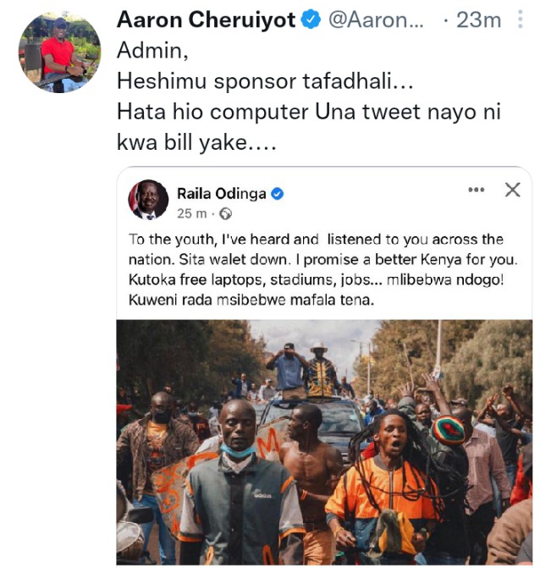Screen dimensions: 551x568
Task: Click verified checkmark next to Raila Odinga
Action: pos(277,194)
